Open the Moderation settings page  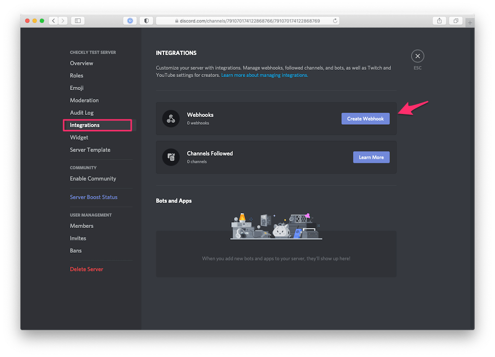coord(85,100)
